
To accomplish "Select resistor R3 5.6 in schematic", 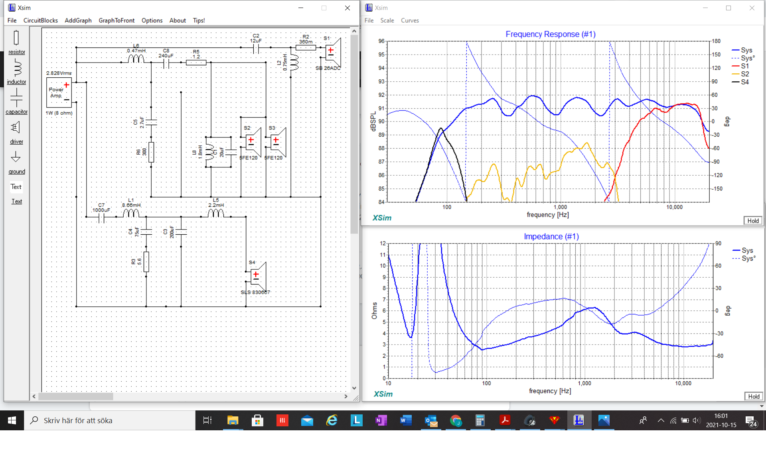I will click(146, 262).
